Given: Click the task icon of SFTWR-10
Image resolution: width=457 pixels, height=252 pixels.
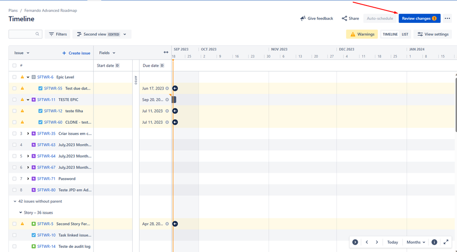Looking at the screenshot, I should (33, 235).
